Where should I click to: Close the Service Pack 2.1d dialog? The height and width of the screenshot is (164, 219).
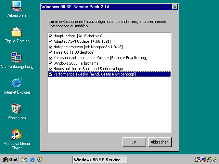175,7
